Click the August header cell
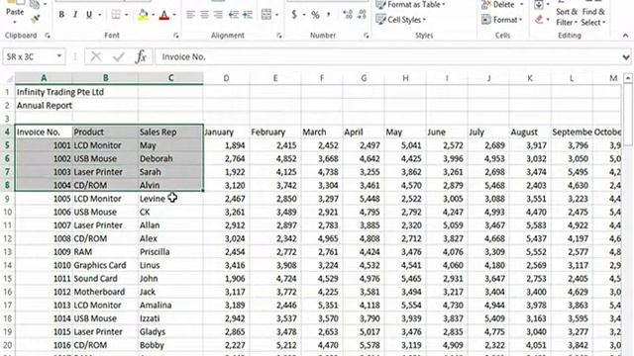Viewport: 634px width, 356px height. (x=530, y=132)
